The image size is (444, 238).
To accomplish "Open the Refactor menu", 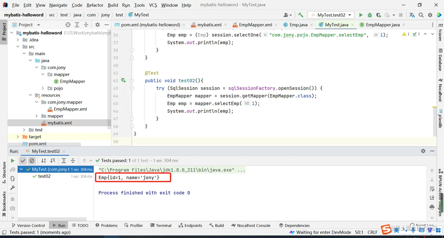I will click(x=95, y=5).
